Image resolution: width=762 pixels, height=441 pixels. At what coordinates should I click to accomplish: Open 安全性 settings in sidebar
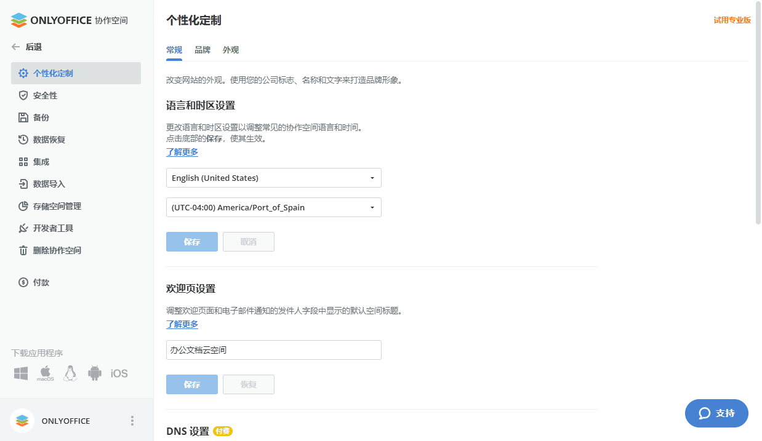(x=76, y=95)
